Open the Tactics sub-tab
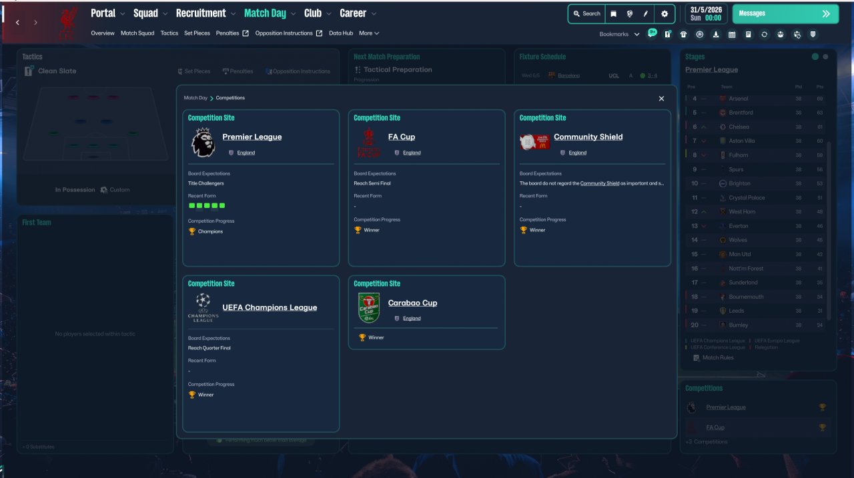Viewport: 854px width, 478px height. click(169, 33)
